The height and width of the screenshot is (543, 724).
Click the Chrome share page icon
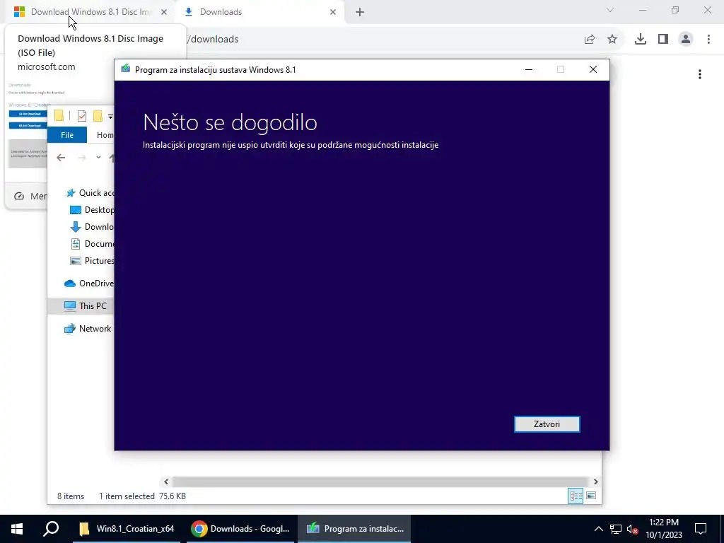click(590, 40)
